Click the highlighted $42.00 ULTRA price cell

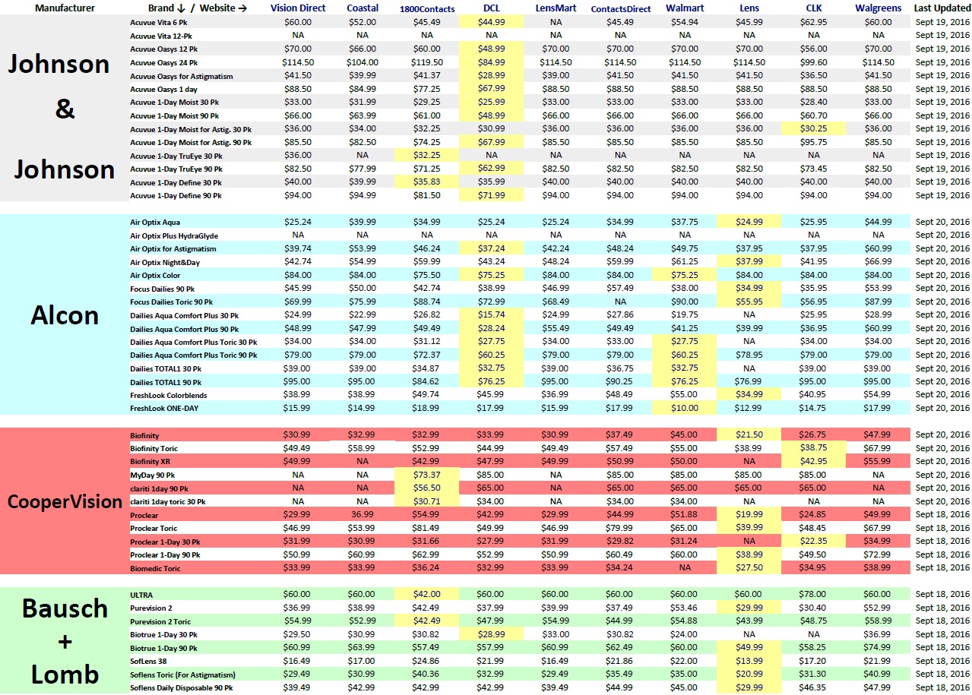(426, 594)
